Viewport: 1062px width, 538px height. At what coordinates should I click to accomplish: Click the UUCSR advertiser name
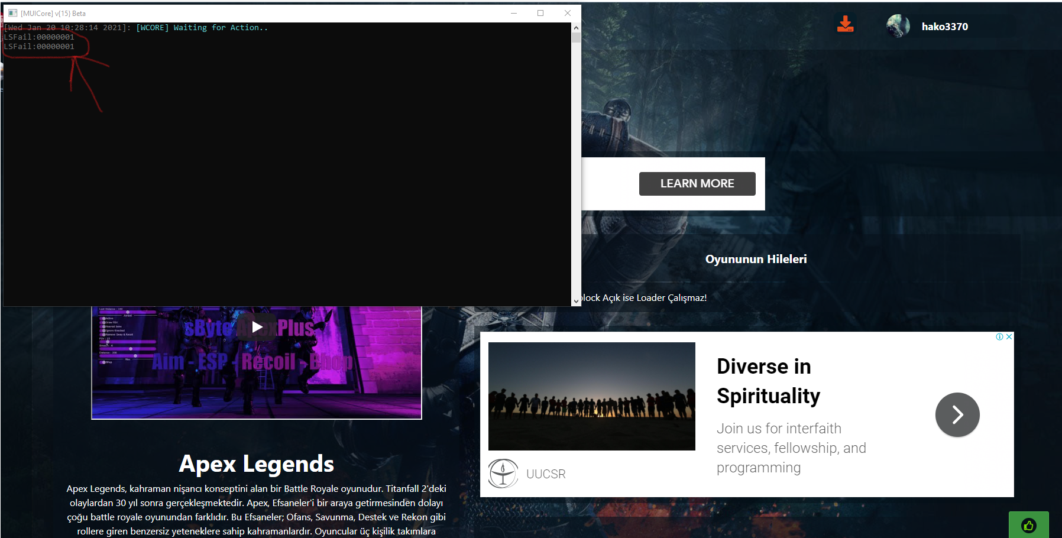(546, 474)
